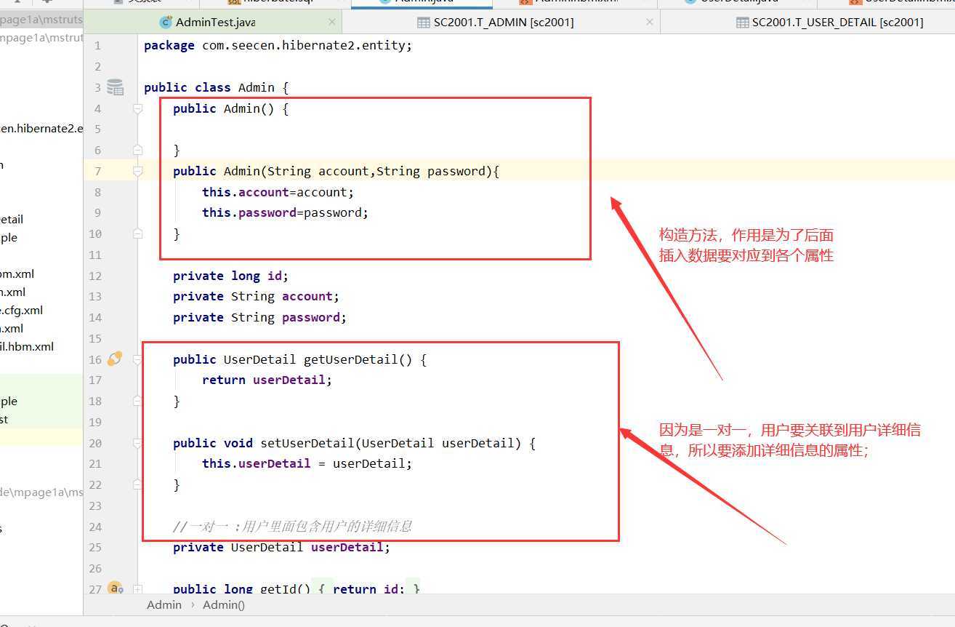Click the 'public Admin() {' signature on line 4
The height and width of the screenshot is (627, 955).
[230, 108]
